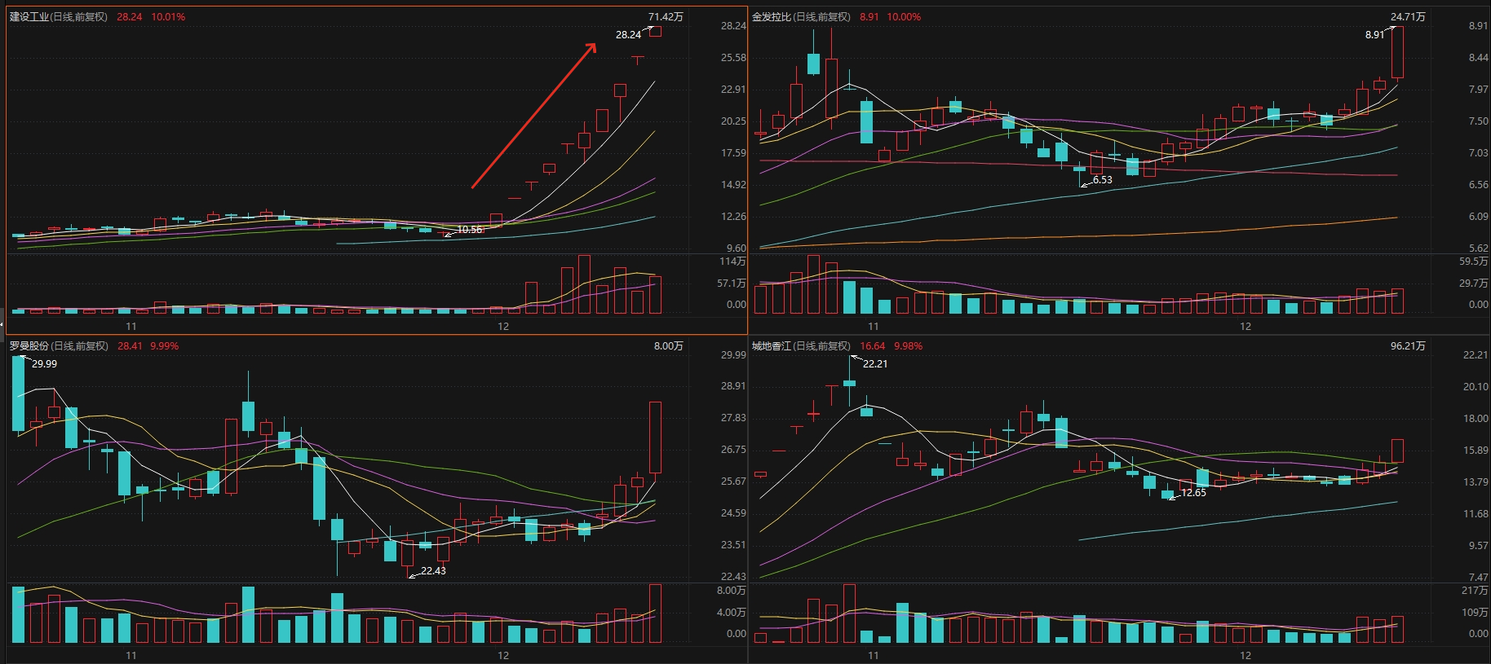Viewport: 1491px width, 664px height.
Task: Click the 25.58 price axis label
Action: 733,57
